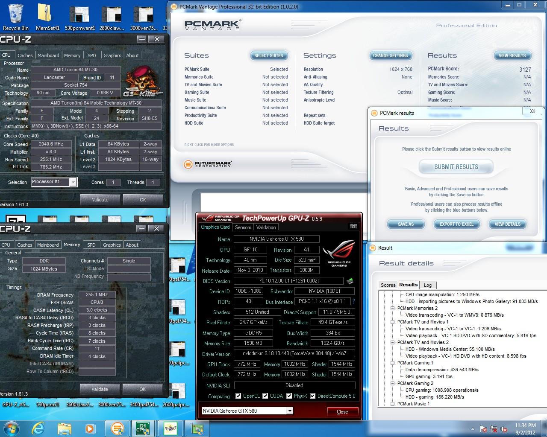Open the Validation tab in GPU-Z
The height and width of the screenshot is (437, 547).
pyautogui.click(x=266, y=227)
